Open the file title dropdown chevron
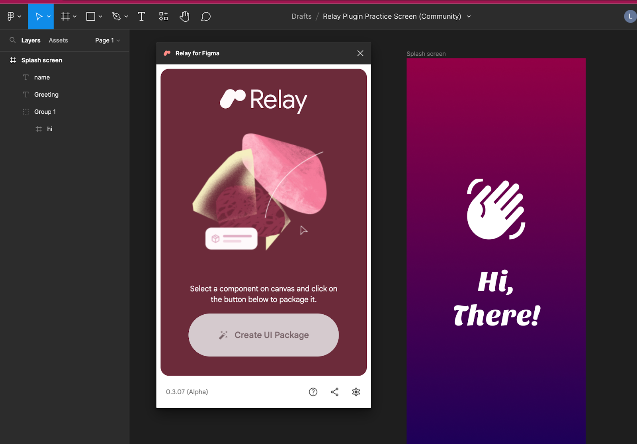Viewport: 637px width, 444px height. click(x=469, y=17)
